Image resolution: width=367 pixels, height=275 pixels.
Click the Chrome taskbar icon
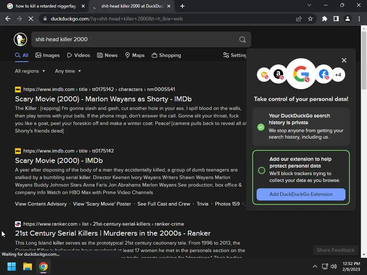click(43, 266)
